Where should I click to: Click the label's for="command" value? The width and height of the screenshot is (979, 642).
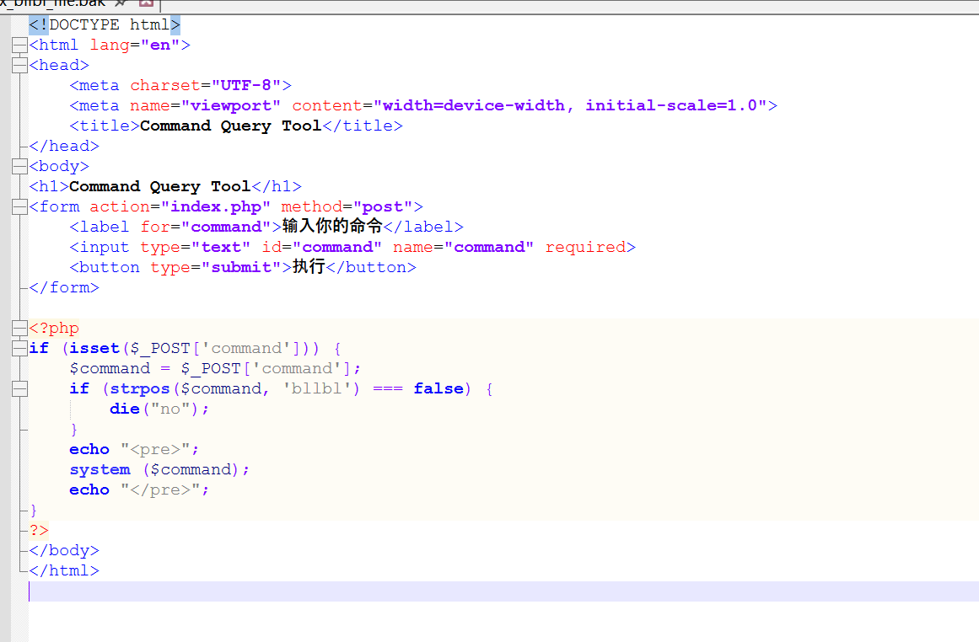[x=226, y=227]
